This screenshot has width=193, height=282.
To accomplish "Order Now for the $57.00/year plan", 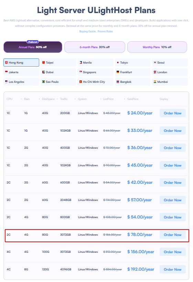I will tap(172, 200).
